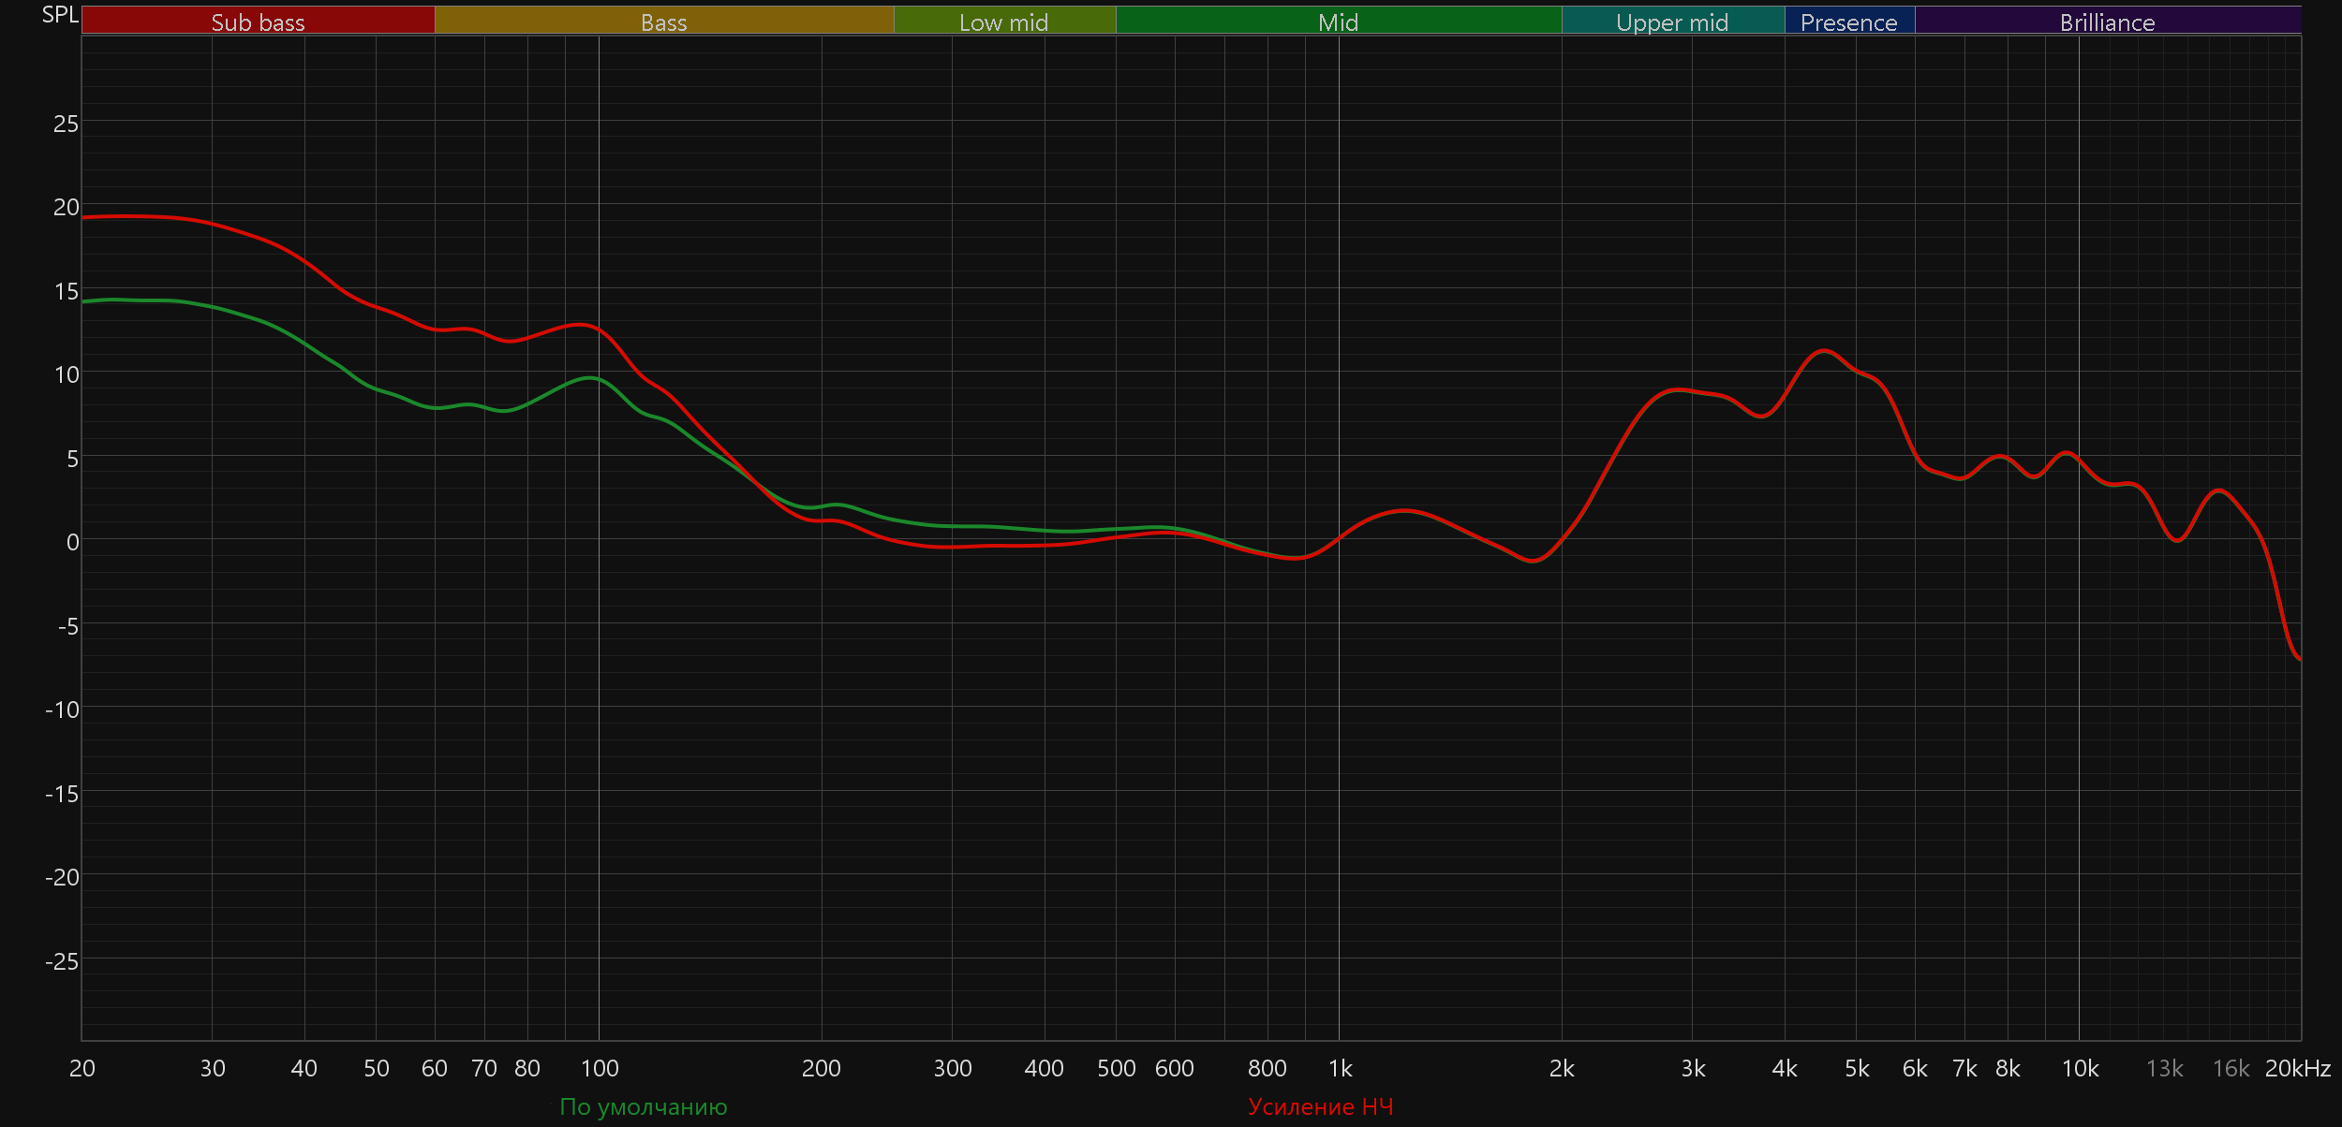The width and height of the screenshot is (2342, 1127).
Task: Click the Upper mid band header
Action: click(1672, 22)
